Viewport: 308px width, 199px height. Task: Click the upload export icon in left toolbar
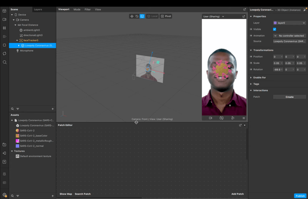point(4,162)
